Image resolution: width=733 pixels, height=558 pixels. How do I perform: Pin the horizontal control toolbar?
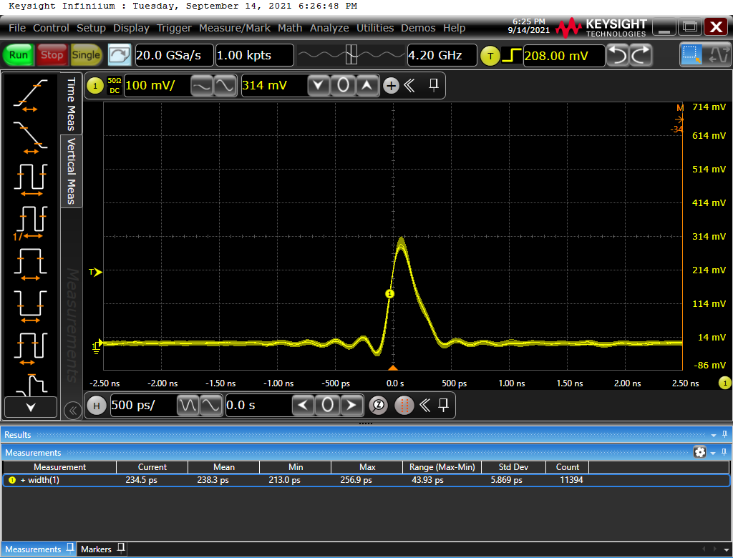(x=443, y=406)
